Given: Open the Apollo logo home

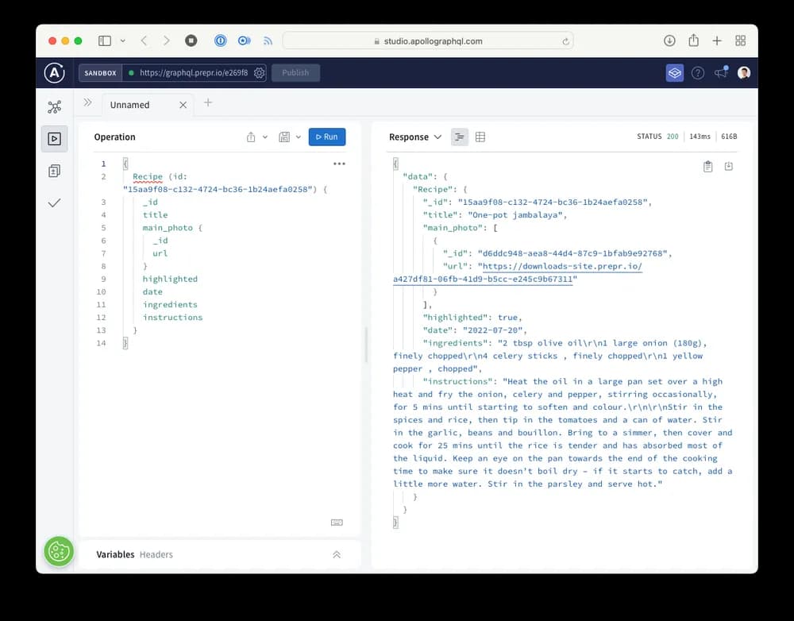Looking at the screenshot, I should tap(54, 73).
